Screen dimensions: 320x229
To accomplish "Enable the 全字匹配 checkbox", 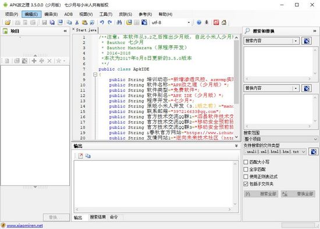I will (x=246, y=169).
